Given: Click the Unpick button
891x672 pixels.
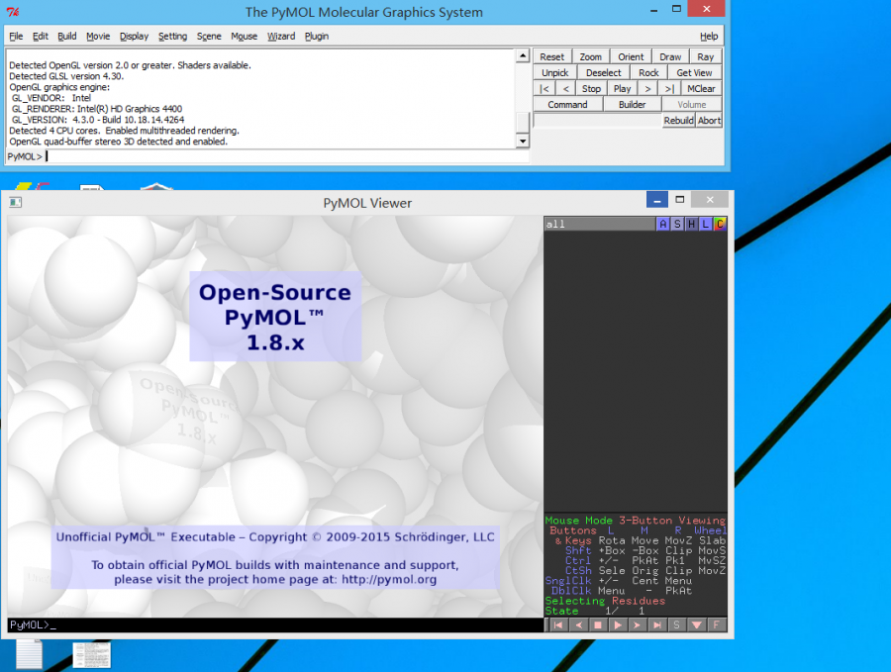Looking at the screenshot, I should (x=554, y=72).
